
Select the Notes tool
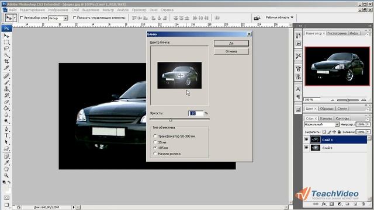pos(6,156)
